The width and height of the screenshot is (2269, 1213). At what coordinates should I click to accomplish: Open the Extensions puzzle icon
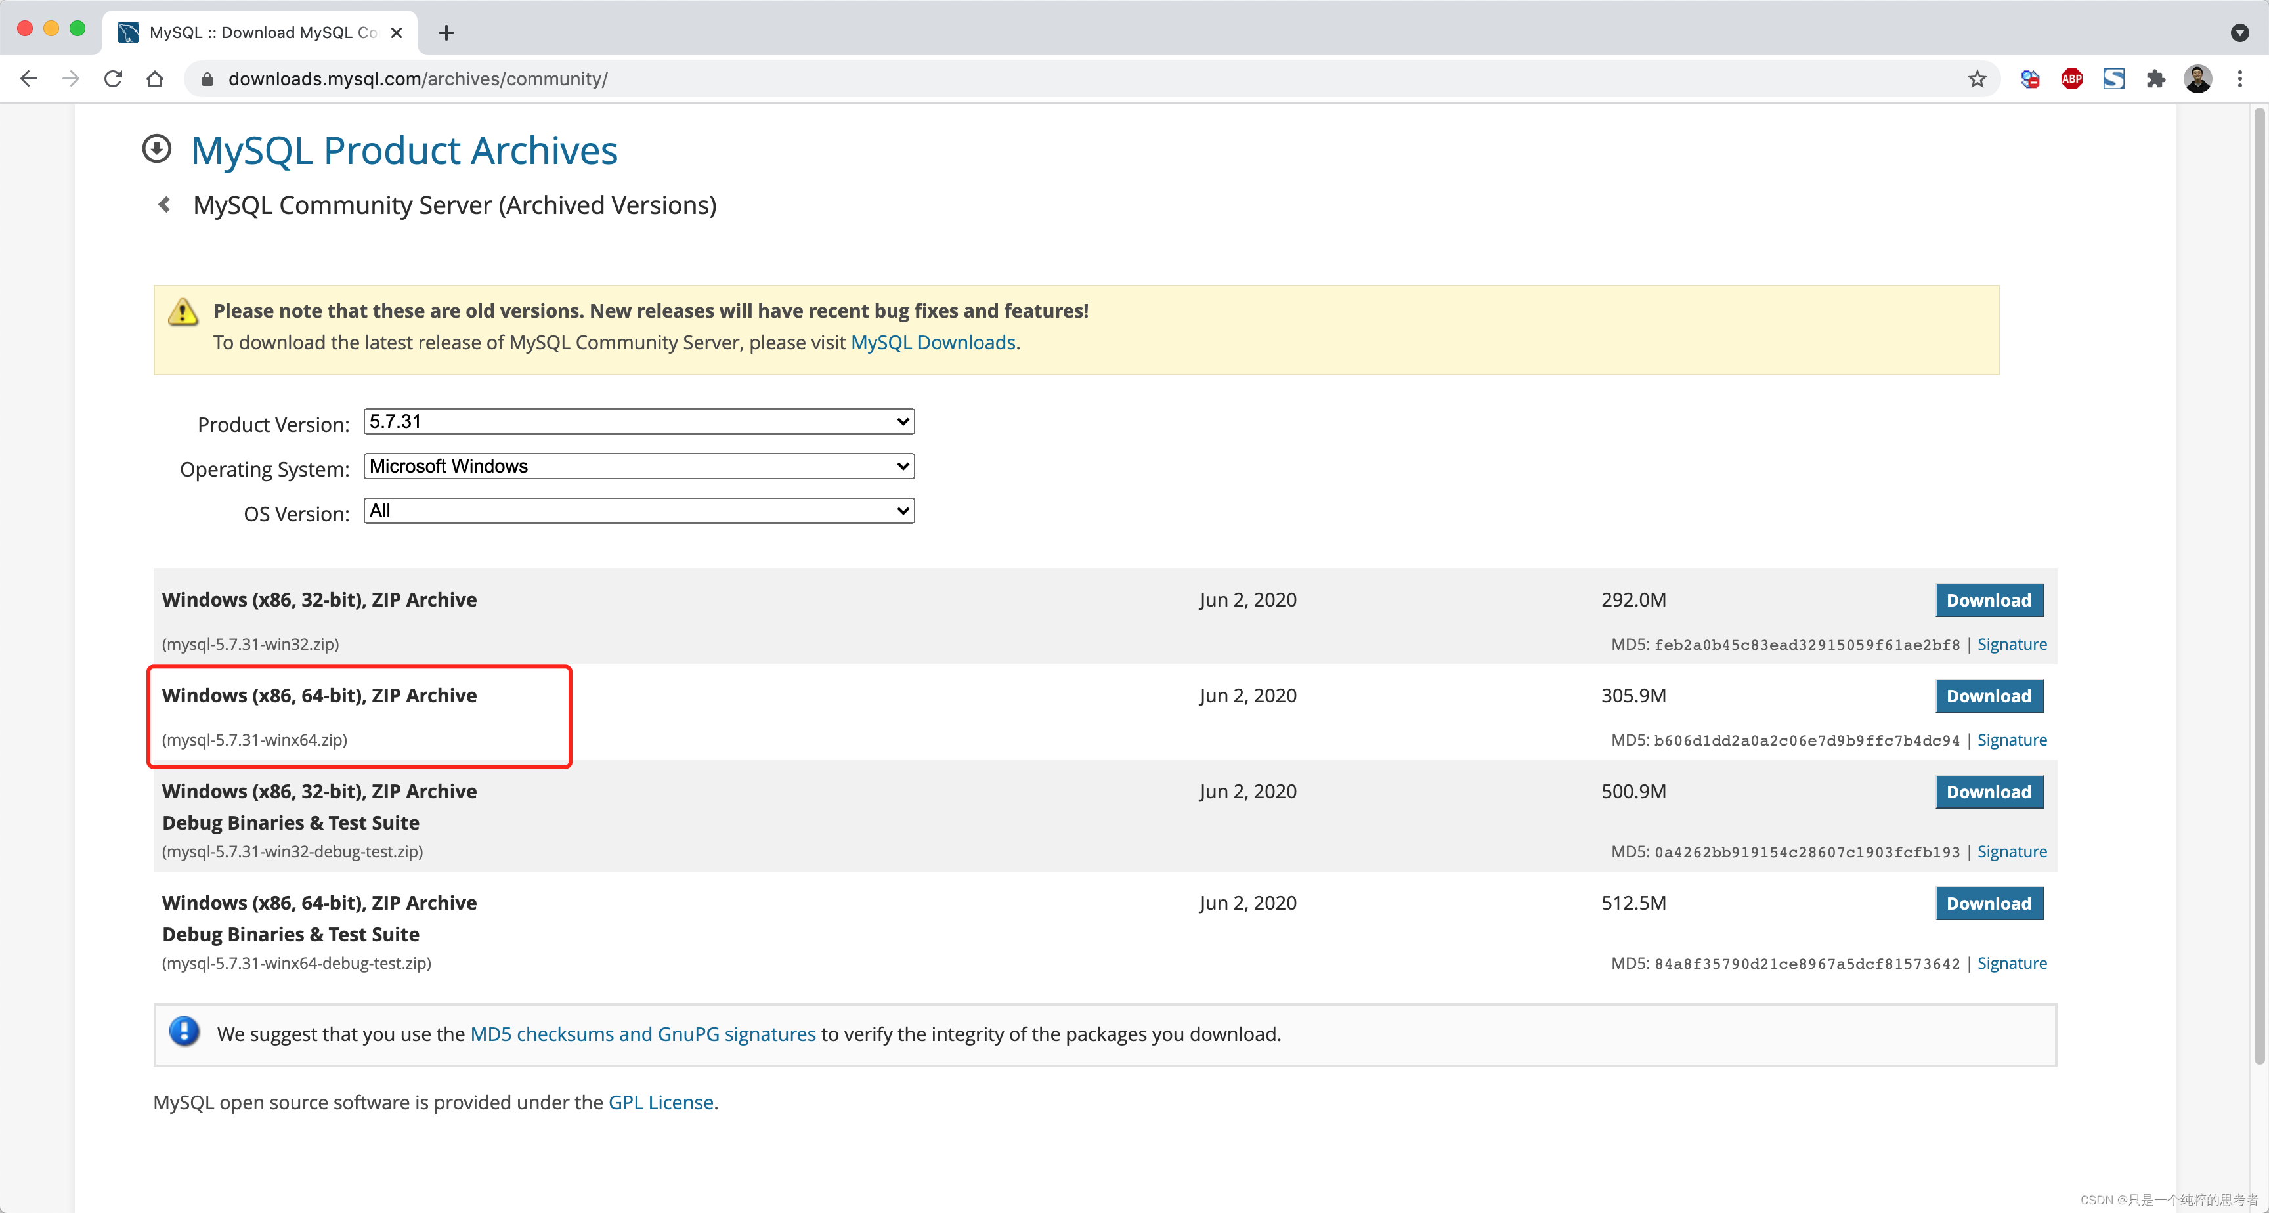[x=2155, y=79]
